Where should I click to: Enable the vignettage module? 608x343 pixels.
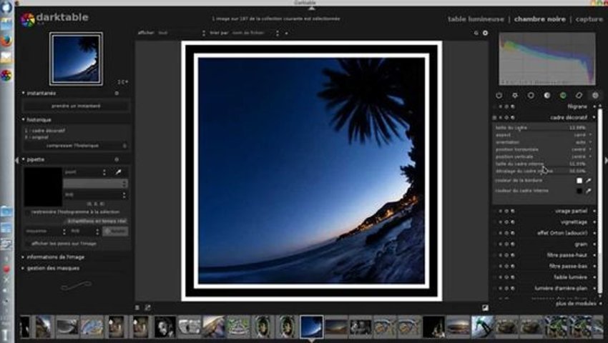[x=494, y=222]
